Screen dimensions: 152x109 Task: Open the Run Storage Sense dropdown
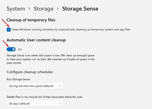point(35,86)
